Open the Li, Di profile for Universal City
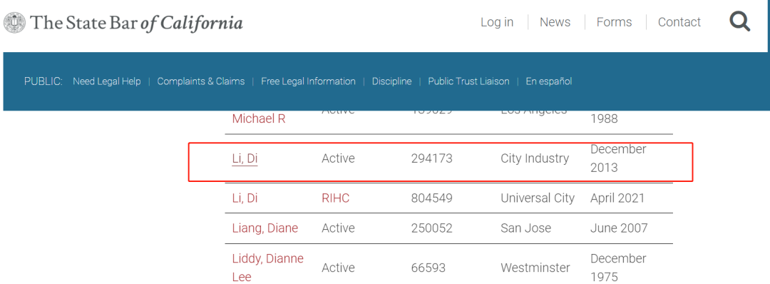 pyautogui.click(x=245, y=198)
